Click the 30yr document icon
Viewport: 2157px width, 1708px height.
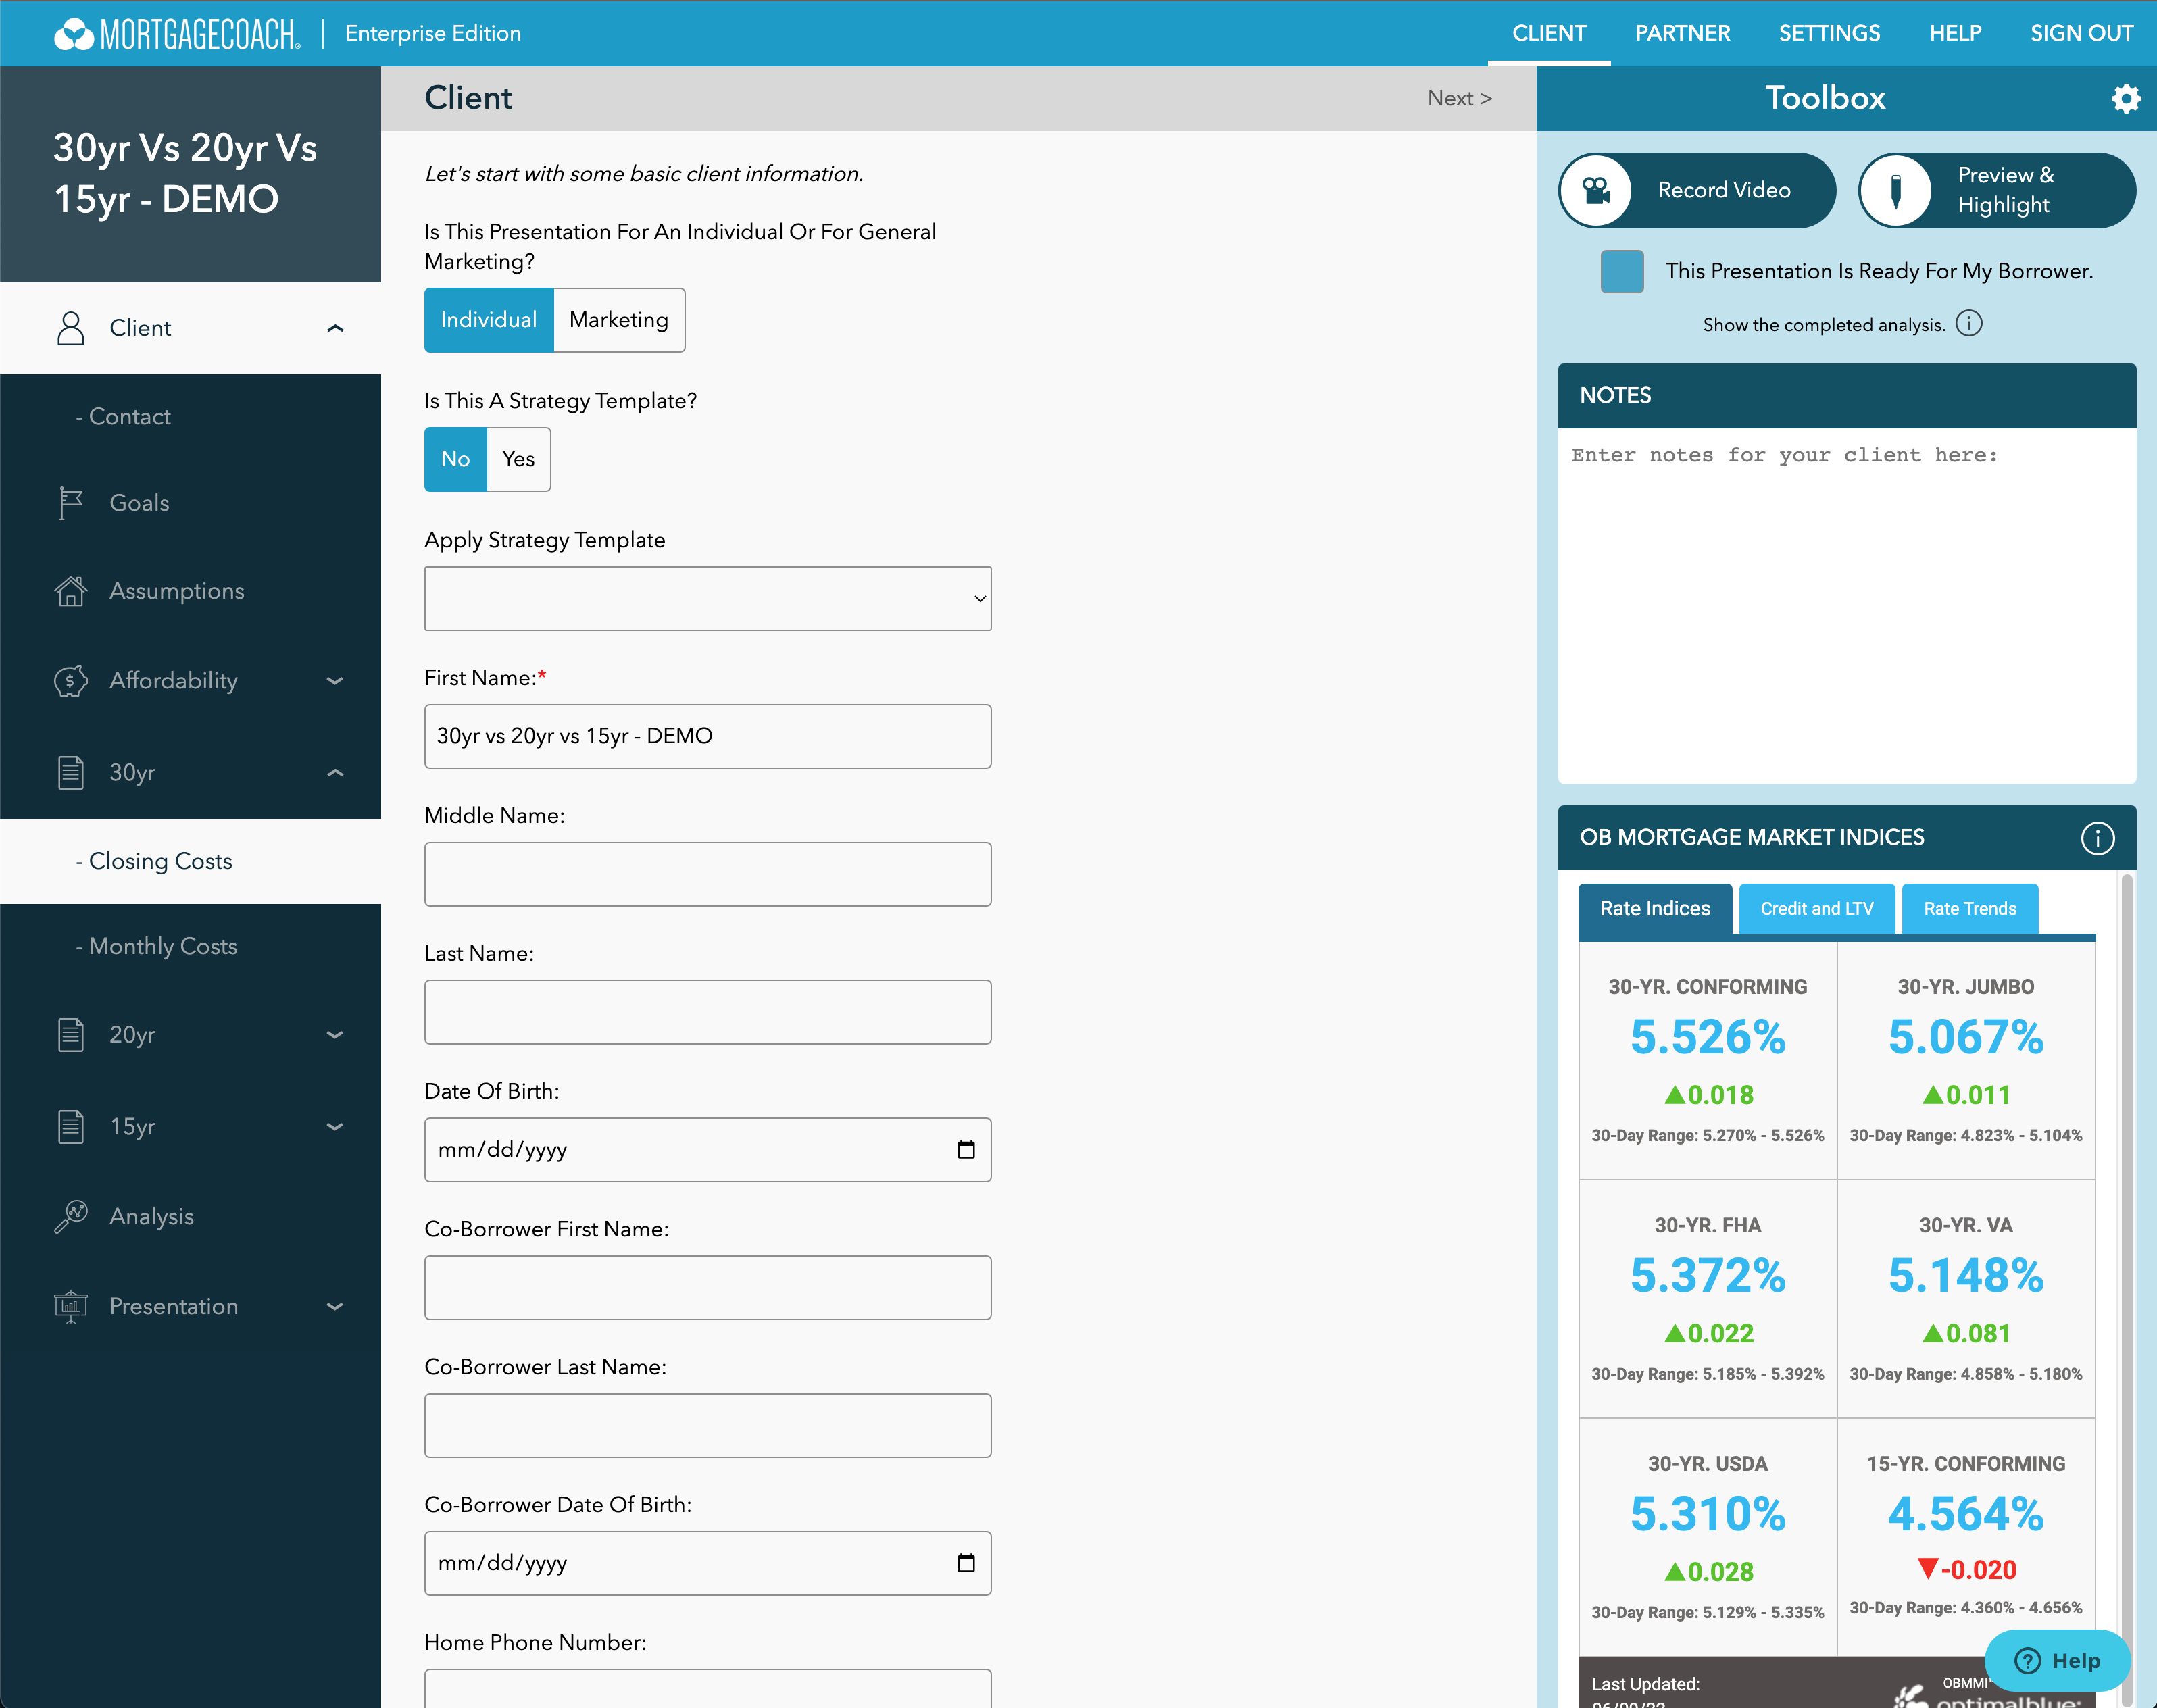(x=71, y=773)
